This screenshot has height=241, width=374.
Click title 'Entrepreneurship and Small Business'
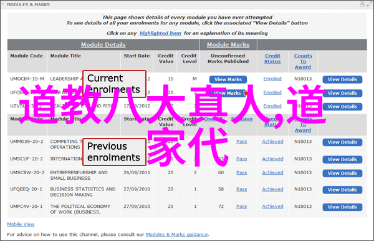[x=79, y=175]
